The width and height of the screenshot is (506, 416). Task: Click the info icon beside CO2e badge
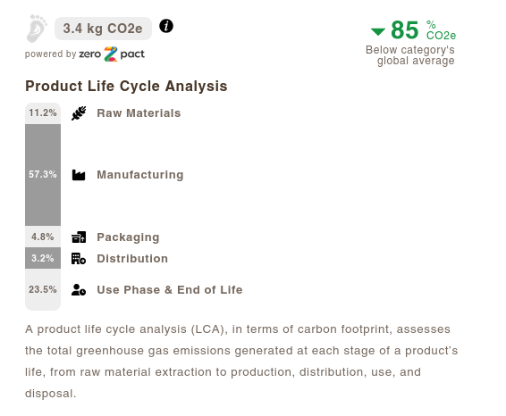click(x=166, y=26)
